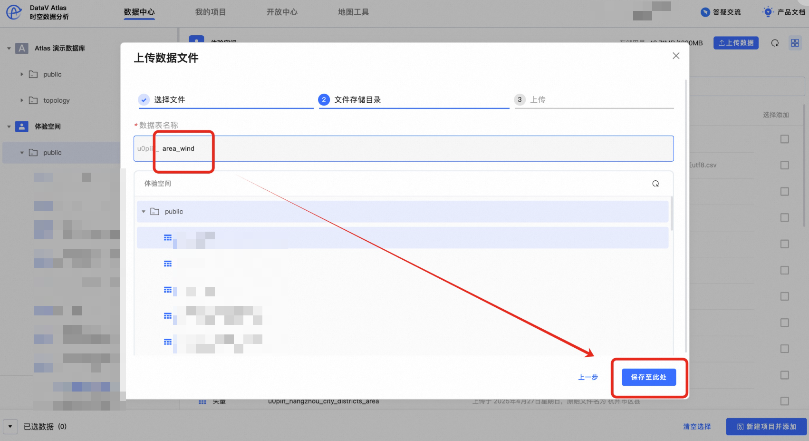This screenshot has height=441, width=809.
Task: Tick the checkbox for uOpilf_hangzhou_city_districts_area row
Action: pos(785,401)
